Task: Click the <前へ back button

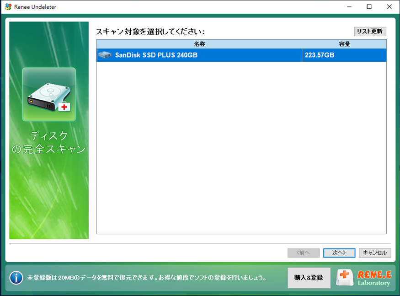Action: pyautogui.click(x=304, y=253)
